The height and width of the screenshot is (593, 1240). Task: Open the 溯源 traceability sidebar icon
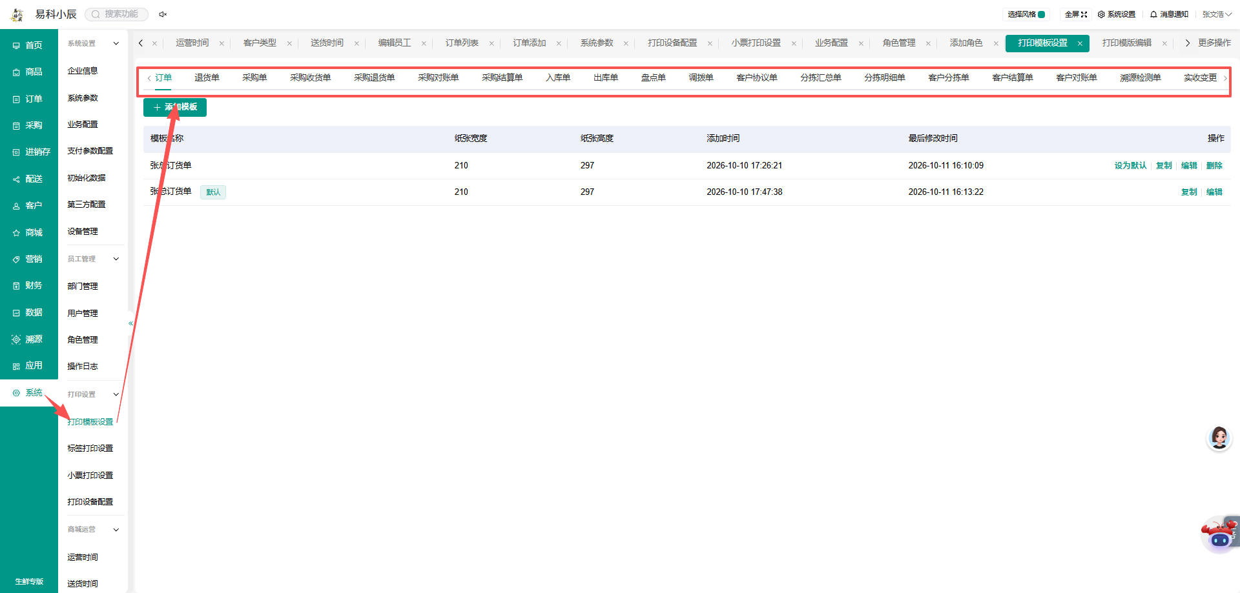pos(16,339)
